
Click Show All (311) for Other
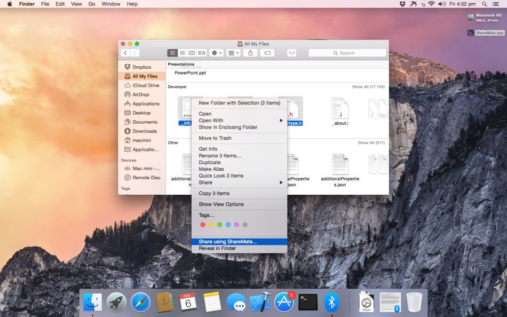[x=371, y=142]
